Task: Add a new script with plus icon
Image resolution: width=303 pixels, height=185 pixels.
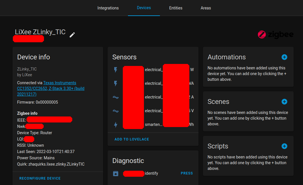Action: [x=284, y=146]
